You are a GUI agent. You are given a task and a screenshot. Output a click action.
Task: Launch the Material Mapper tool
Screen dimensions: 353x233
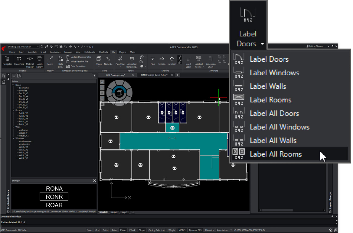pyautogui.click(x=30, y=62)
